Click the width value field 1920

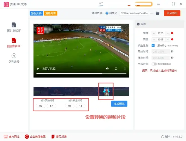[x=161, y=33]
